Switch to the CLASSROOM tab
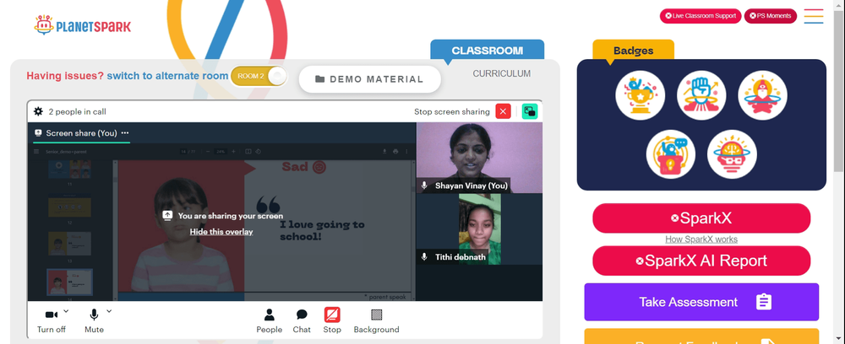The height and width of the screenshot is (344, 845). click(x=488, y=51)
